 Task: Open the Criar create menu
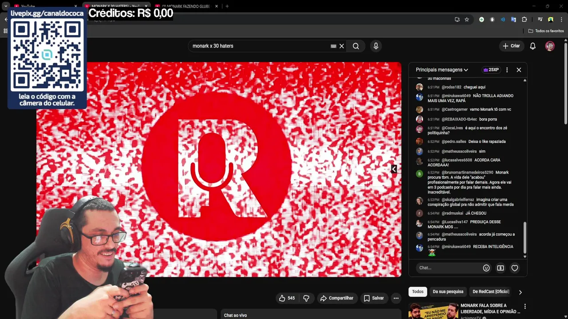pyautogui.click(x=511, y=46)
